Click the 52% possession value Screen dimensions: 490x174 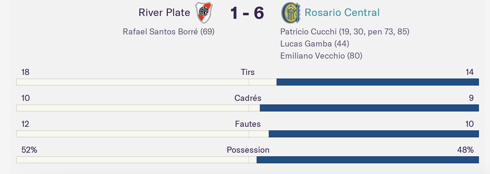[x=29, y=150]
